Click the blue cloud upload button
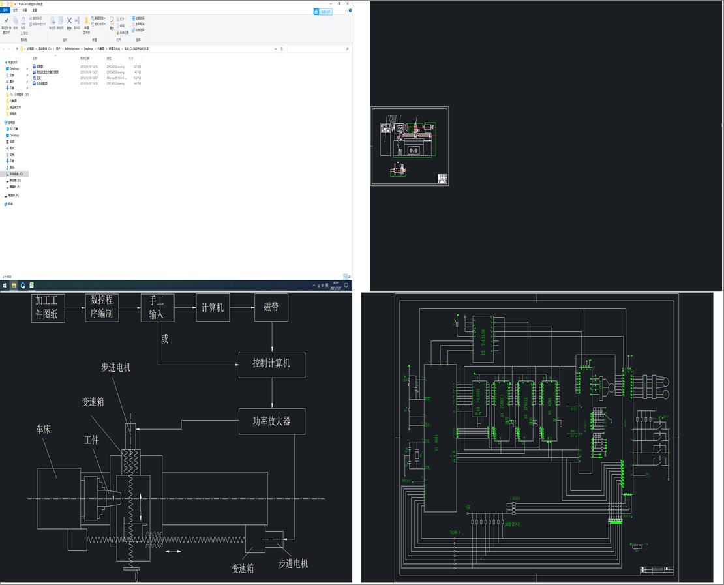This screenshot has width=724, height=585. [x=322, y=11]
